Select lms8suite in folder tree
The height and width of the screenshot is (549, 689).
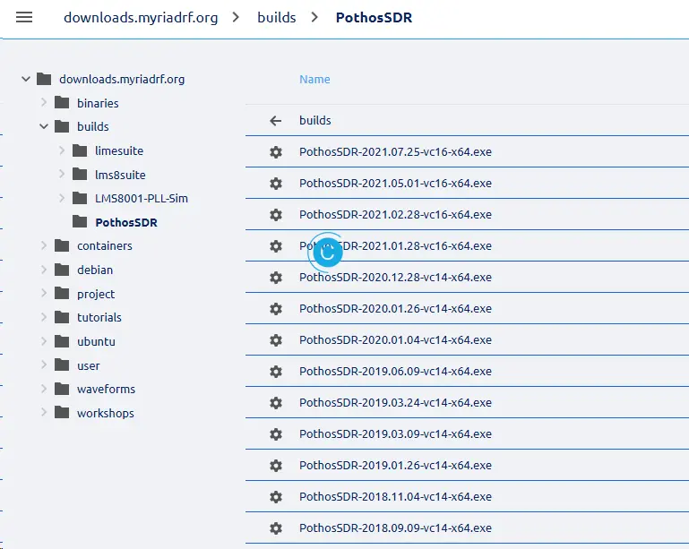coord(120,175)
